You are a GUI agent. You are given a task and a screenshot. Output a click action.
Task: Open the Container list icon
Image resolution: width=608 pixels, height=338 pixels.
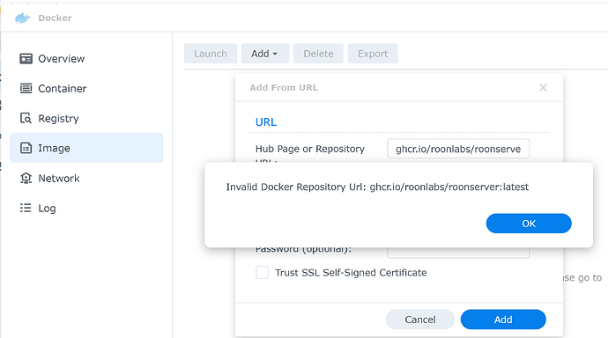26,88
